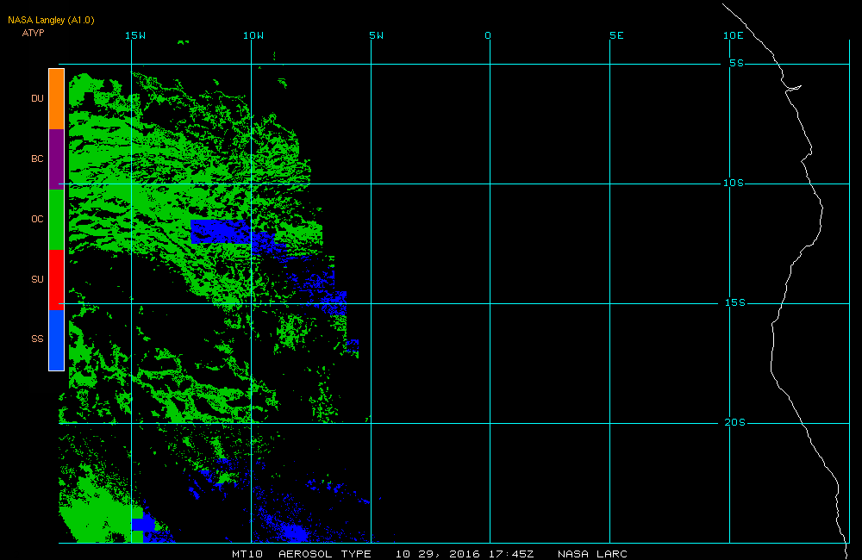Click the 20S latitude label
The height and width of the screenshot is (560, 862).
point(734,423)
